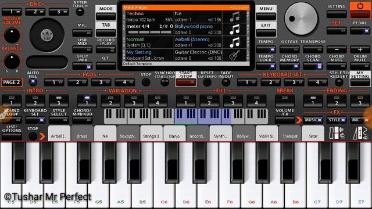The image size is (372, 209).
Task: Toggle CHORD MEMORY
Action: coord(289,66)
